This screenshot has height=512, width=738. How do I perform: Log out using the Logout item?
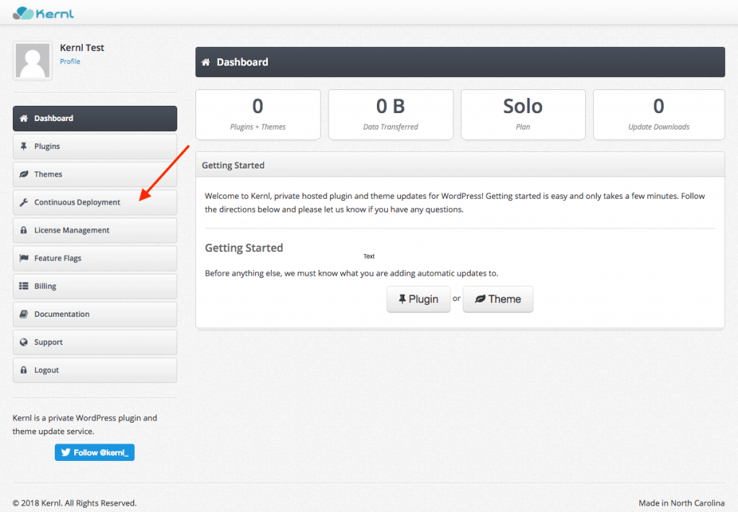tap(95, 370)
